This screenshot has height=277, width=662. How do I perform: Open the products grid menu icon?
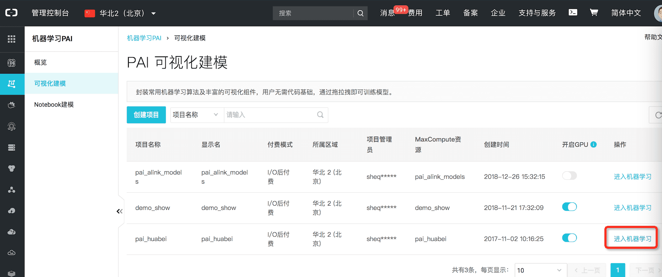coord(11,39)
